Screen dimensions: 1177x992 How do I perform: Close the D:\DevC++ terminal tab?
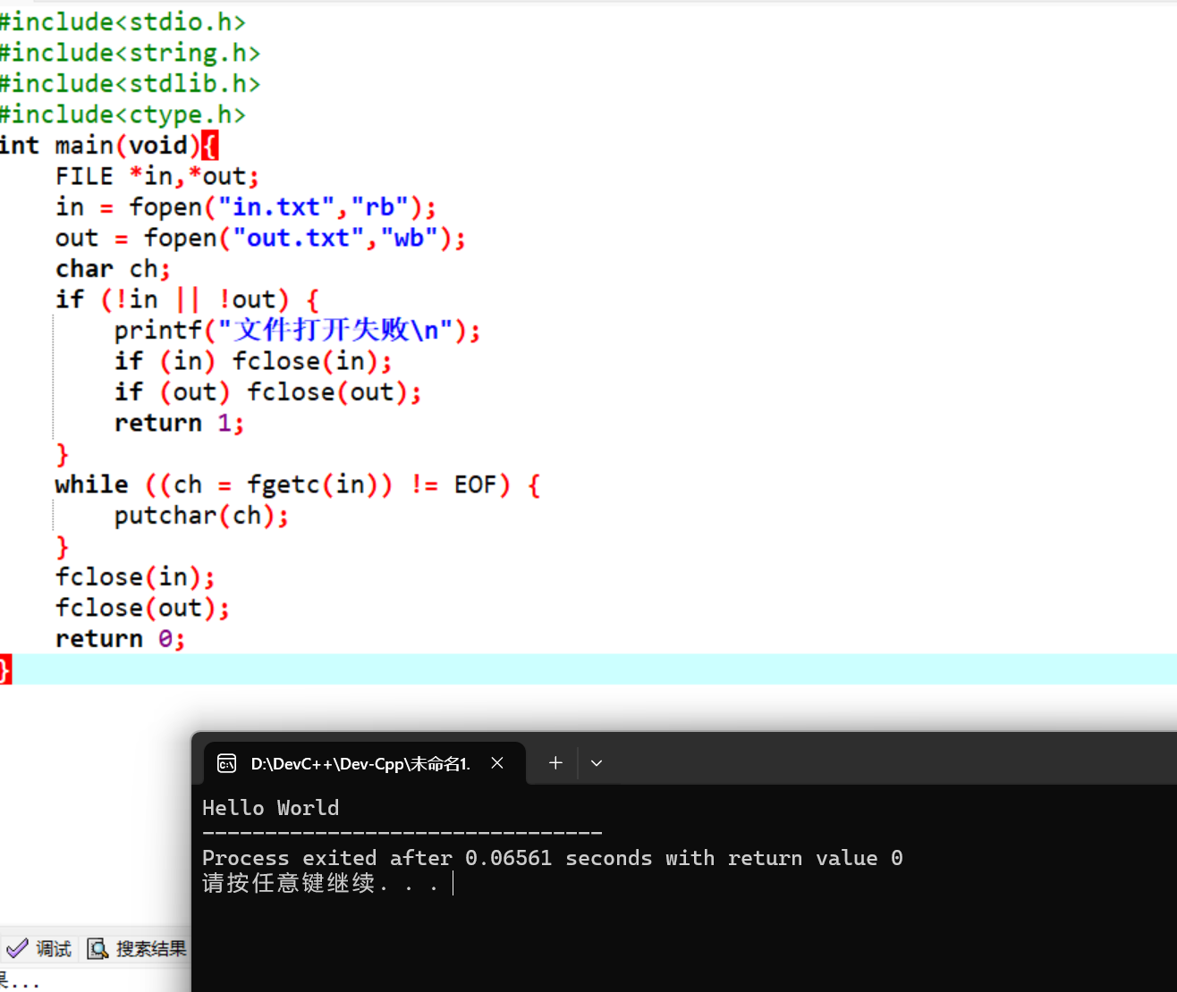(x=496, y=763)
